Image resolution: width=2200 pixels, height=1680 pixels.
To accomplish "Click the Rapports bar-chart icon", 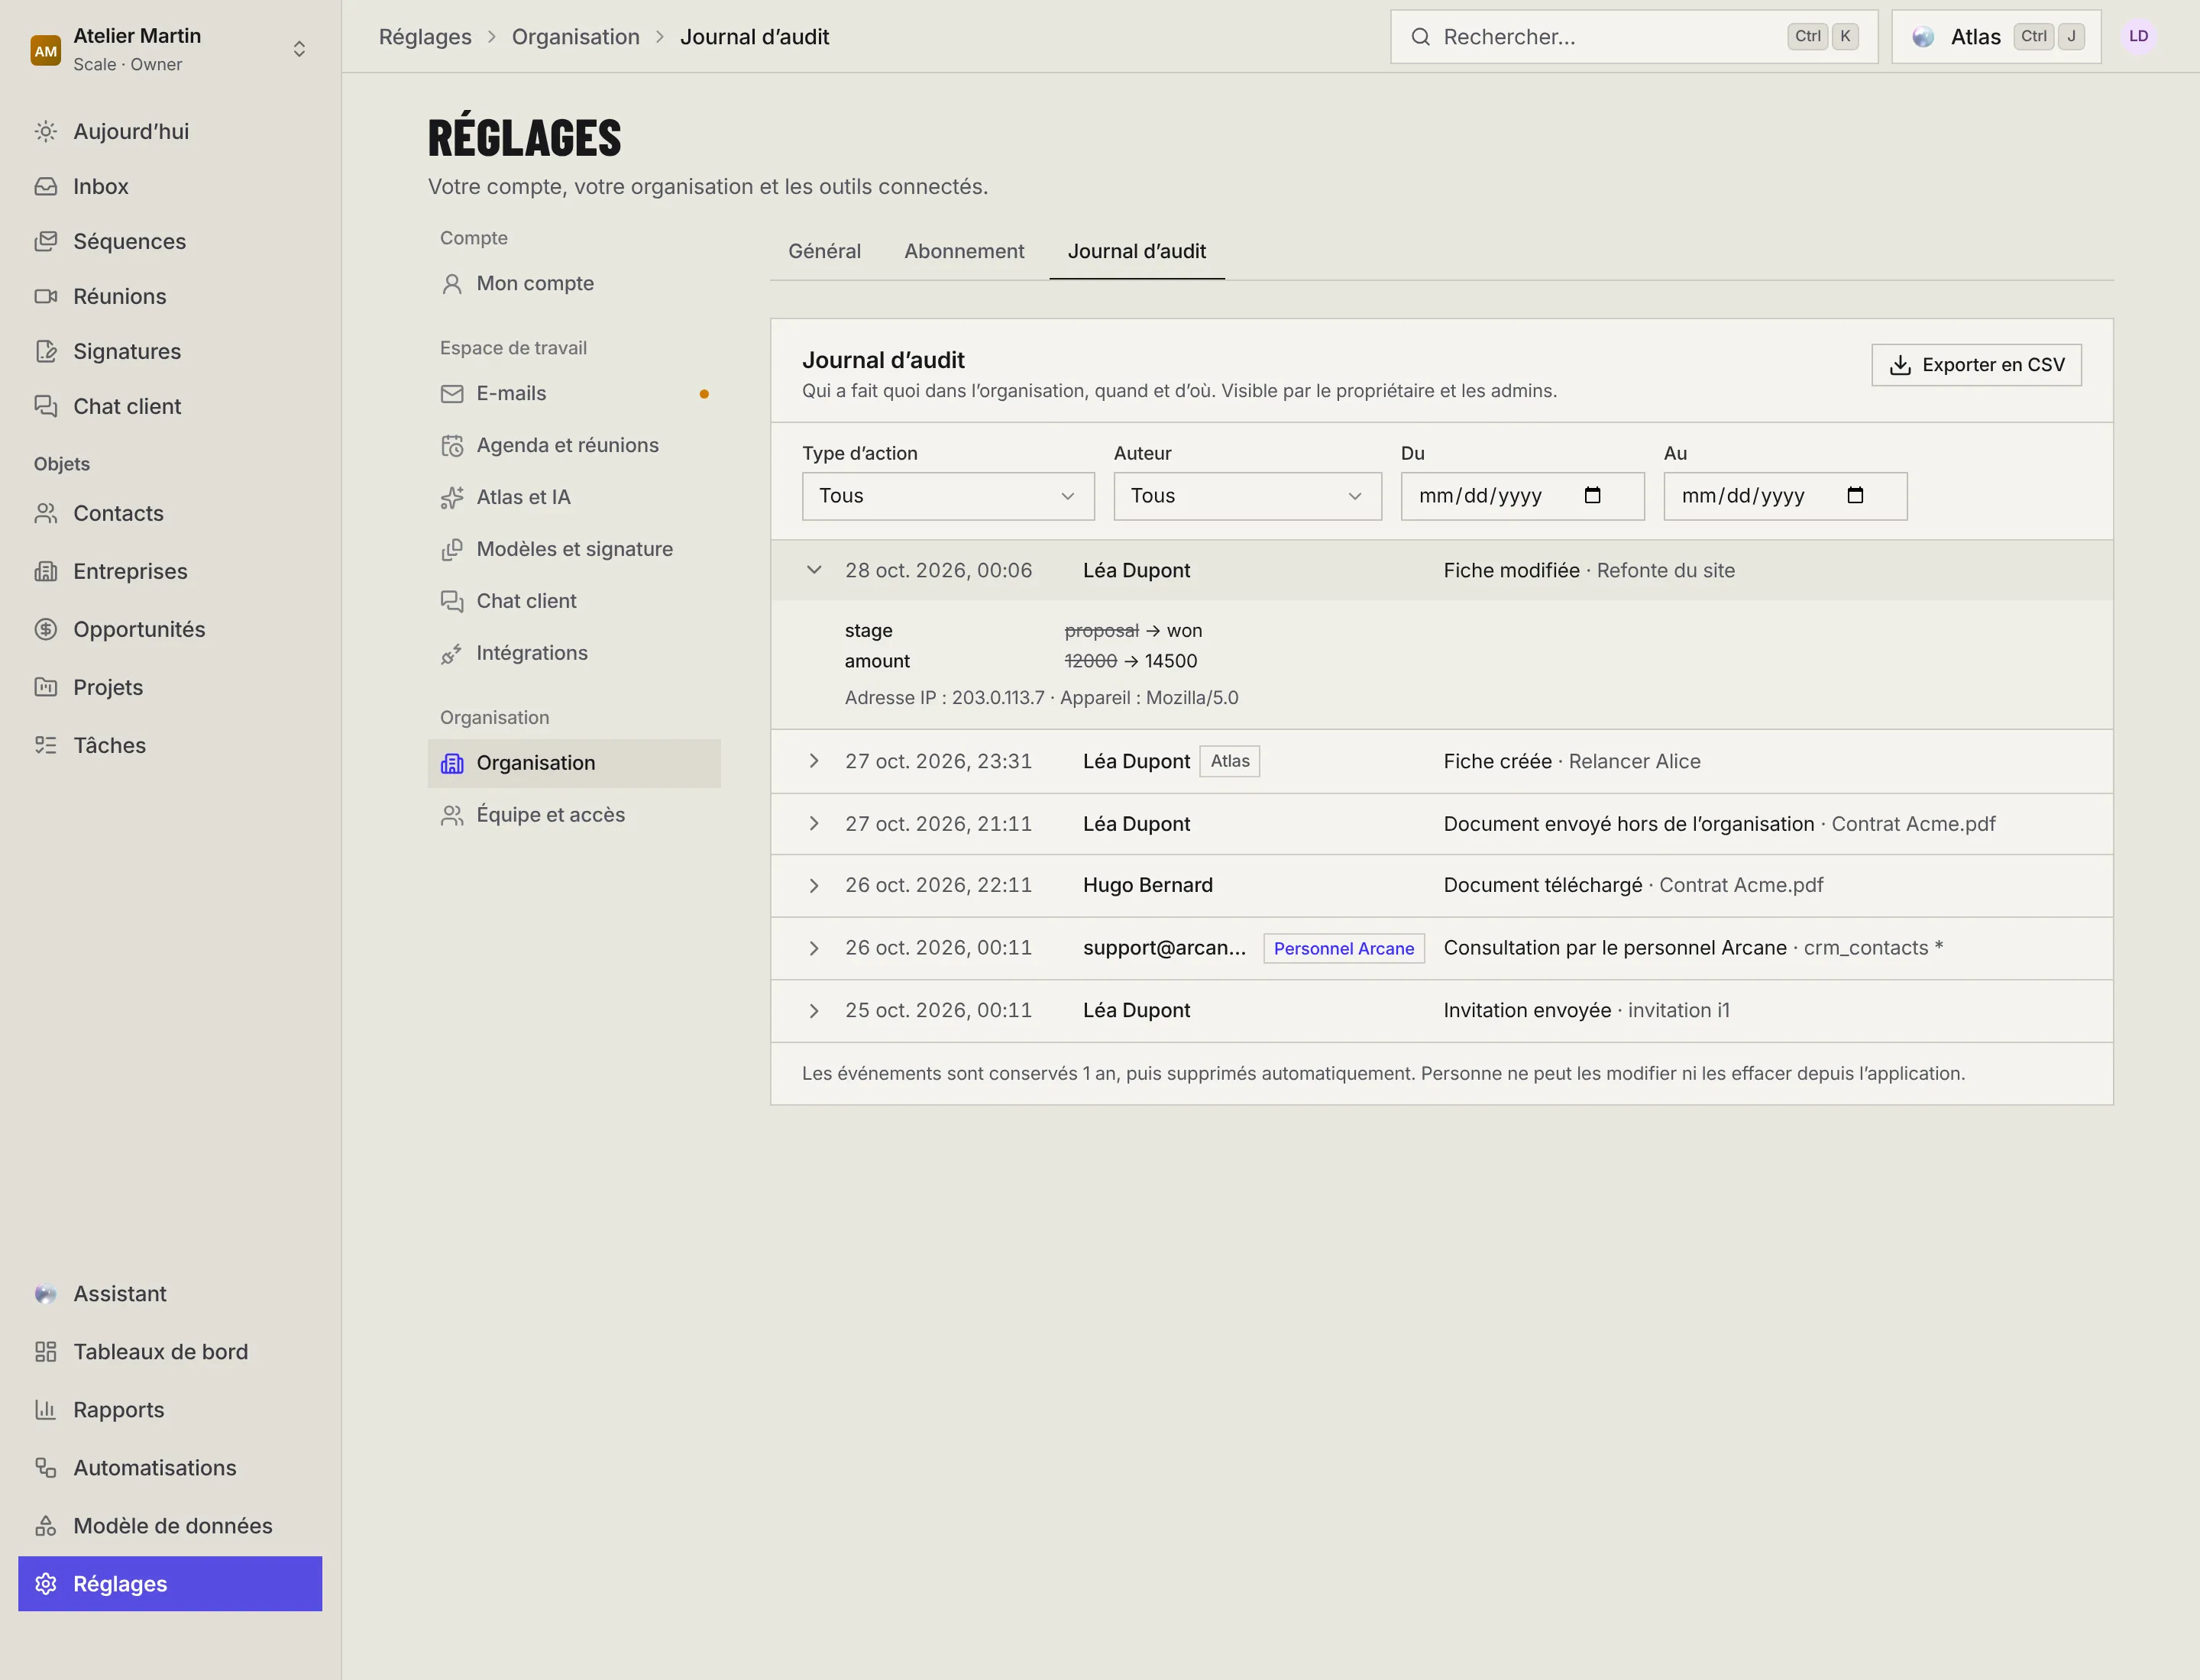I will point(46,1410).
